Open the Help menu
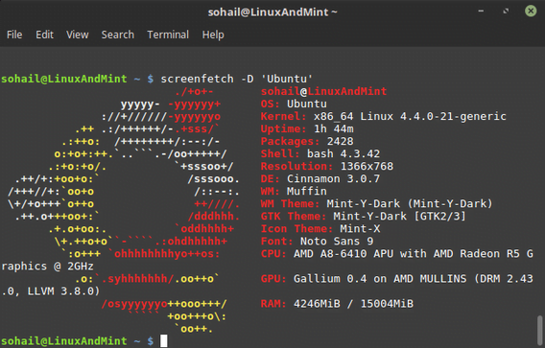Screen dimensions: 545x348 pos(213,35)
